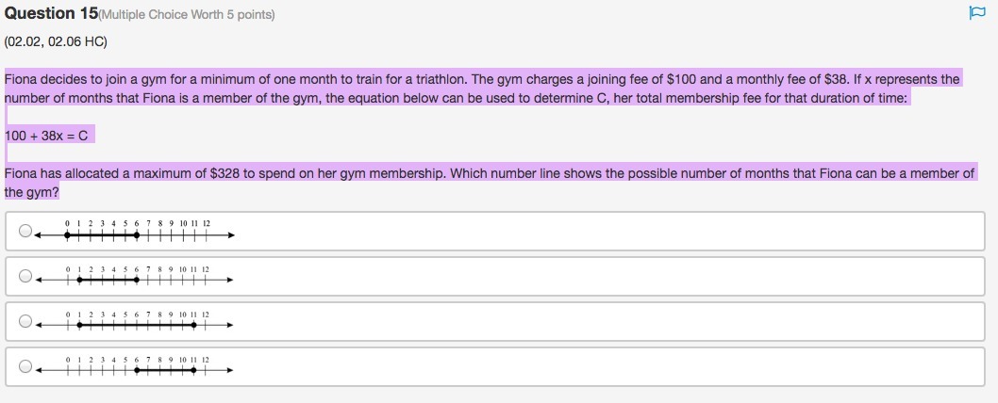Viewport: 998px width, 403px height.
Task: Click the Question 15 heading
Action: (52, 13)
